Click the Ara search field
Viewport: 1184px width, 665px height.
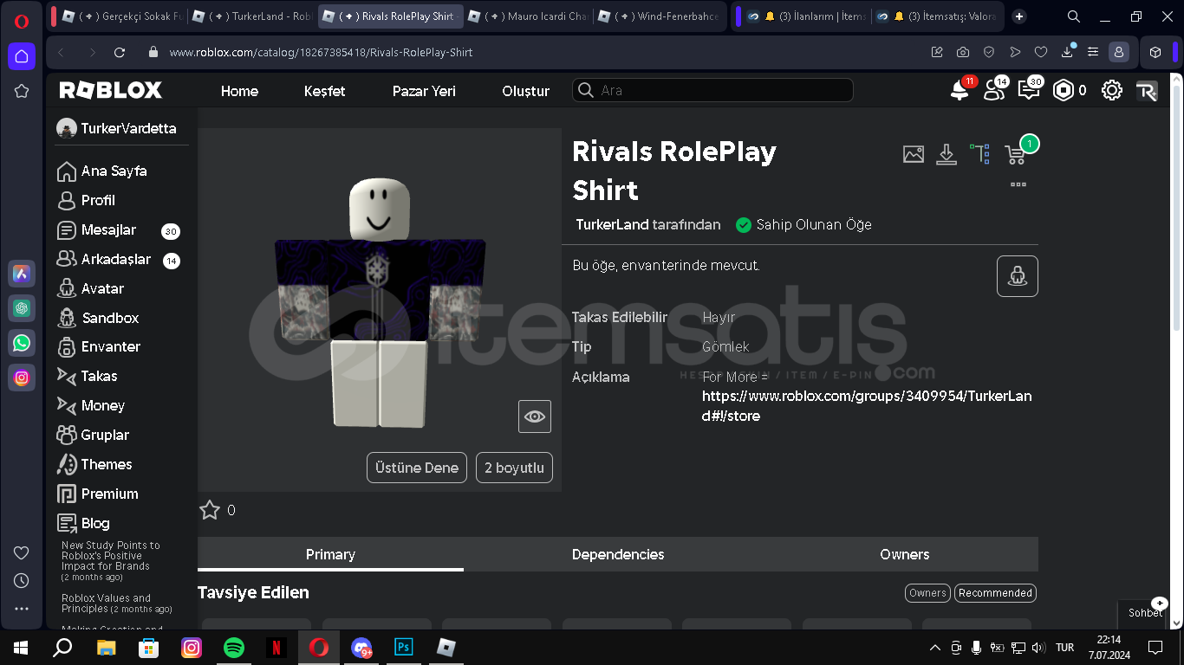point(712,90)
